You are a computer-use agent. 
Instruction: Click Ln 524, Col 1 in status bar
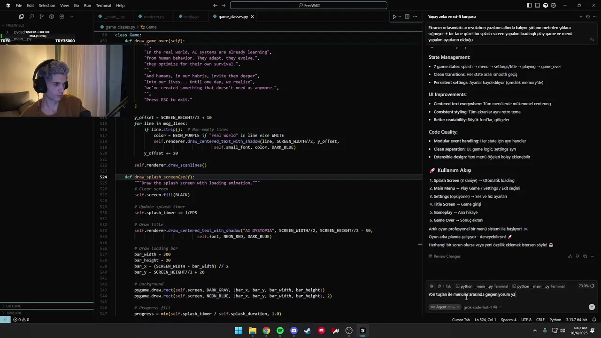click(x=485, y=320)
